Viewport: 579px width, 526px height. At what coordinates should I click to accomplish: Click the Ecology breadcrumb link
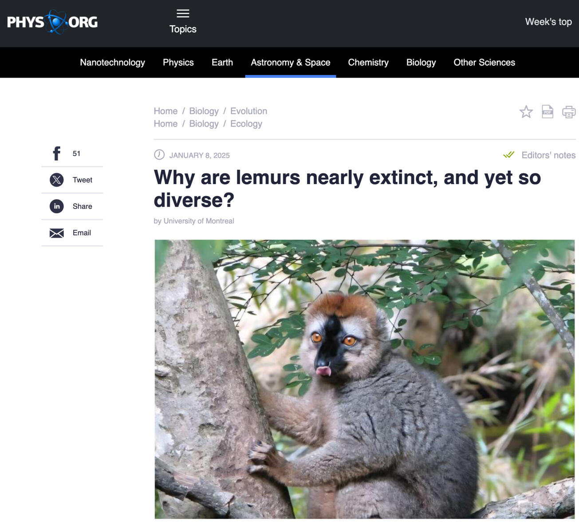(246, 124)
